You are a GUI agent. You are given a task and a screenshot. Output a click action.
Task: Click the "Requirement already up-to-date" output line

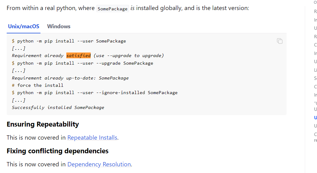click(70, 78)
